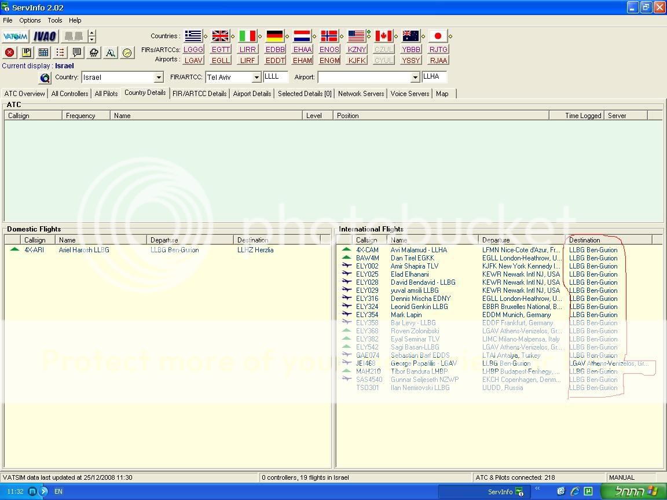
Task: Open the Airport dropdown list
Action: pos(415,78)
